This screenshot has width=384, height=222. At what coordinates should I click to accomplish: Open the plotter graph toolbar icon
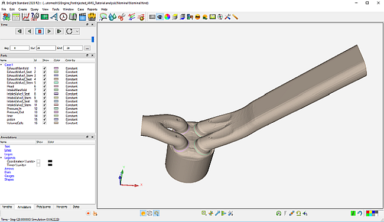(x=25, y=17)
